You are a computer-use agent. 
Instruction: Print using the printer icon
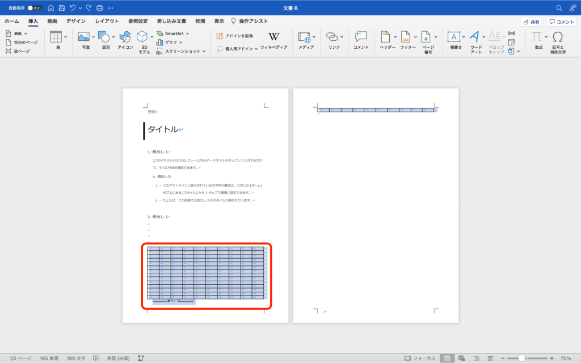[100, 8]
